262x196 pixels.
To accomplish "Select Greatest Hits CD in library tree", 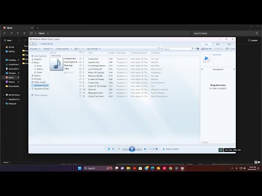I will [40, 85].
